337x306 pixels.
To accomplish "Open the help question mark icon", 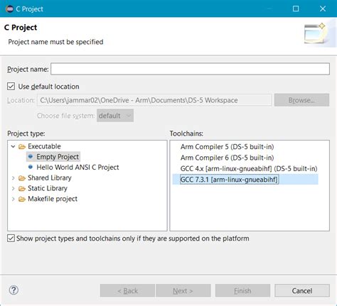I will click(14, 290).
